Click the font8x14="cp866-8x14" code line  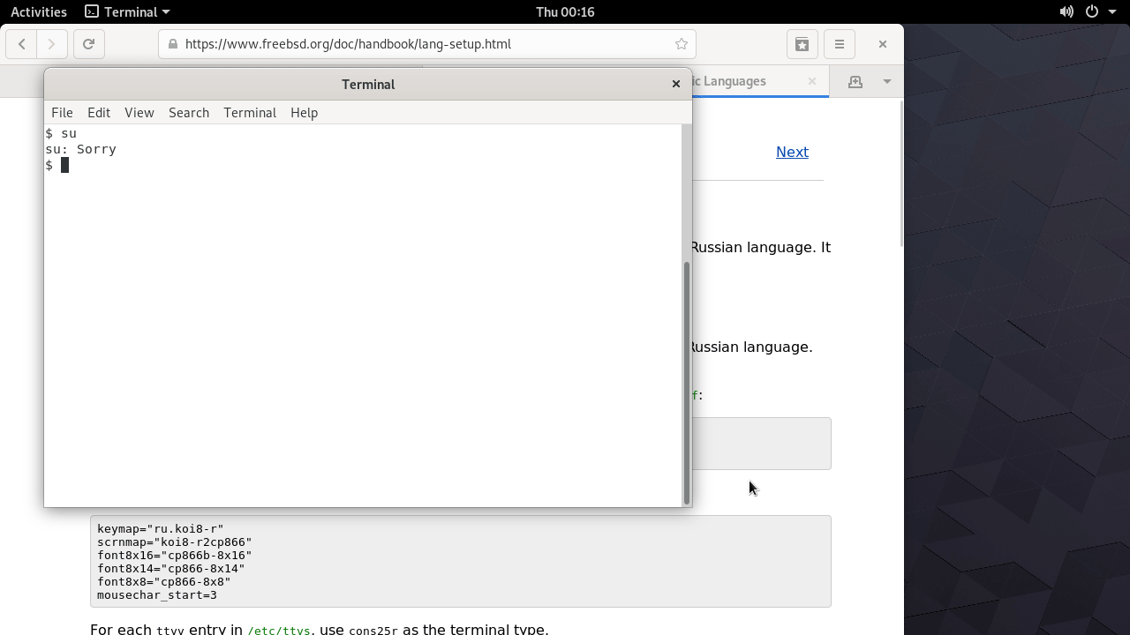tap(171, 569)
